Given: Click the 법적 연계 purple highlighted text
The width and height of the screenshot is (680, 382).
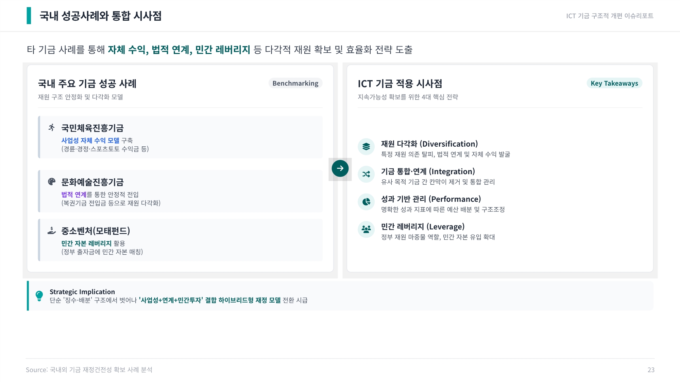Looking at the screenshot, I should [x=74, y=195].
